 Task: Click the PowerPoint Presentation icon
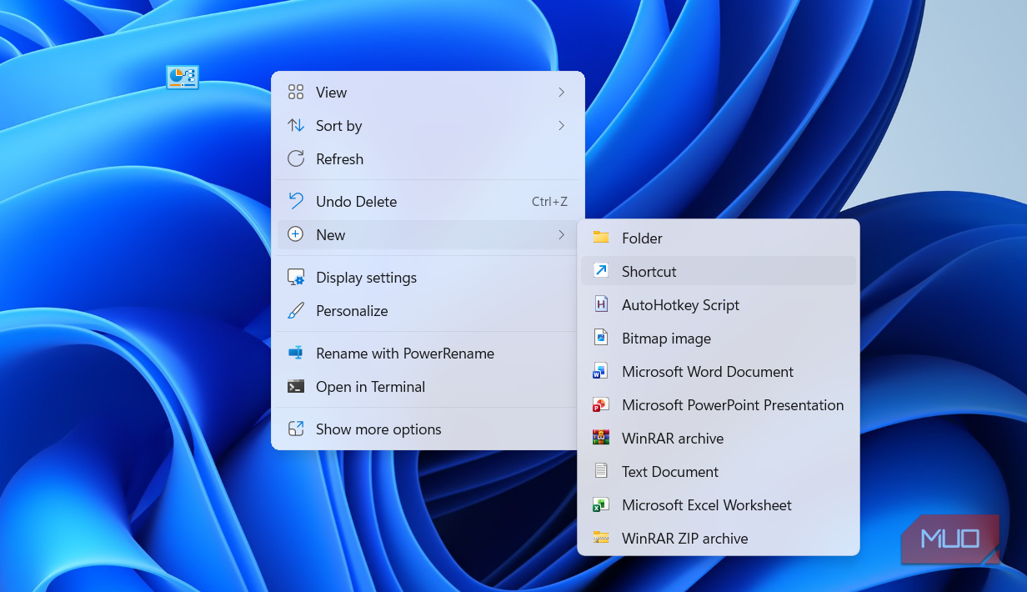coord(601,404)
